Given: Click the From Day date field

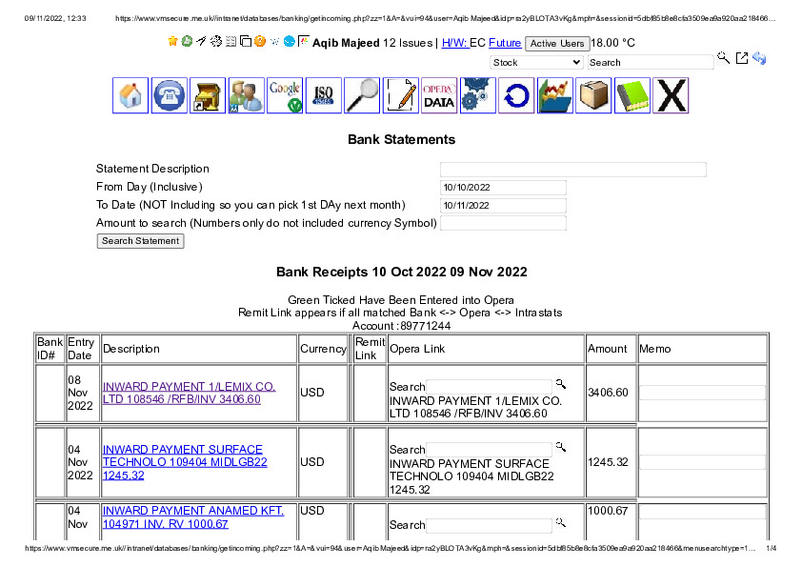Looking at the screenshot, I should pos(503,188).
